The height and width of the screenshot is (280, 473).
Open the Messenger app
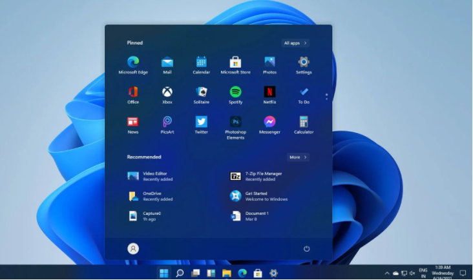coord(269,122)
